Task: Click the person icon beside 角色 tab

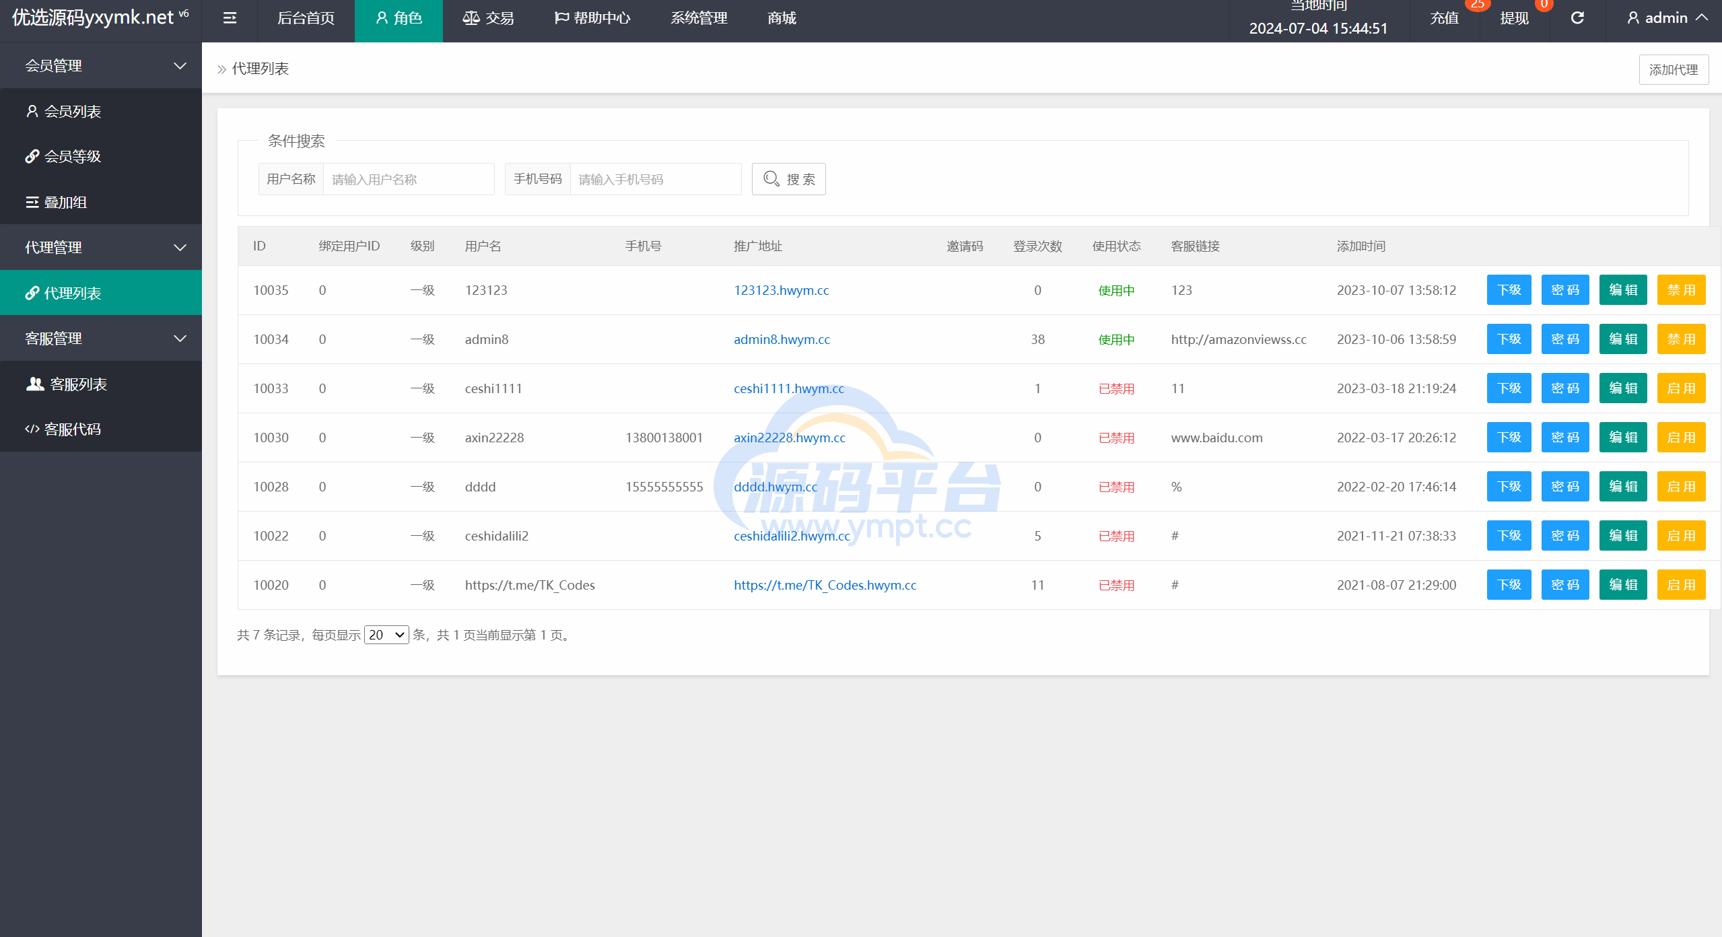Action: [382, 18]
